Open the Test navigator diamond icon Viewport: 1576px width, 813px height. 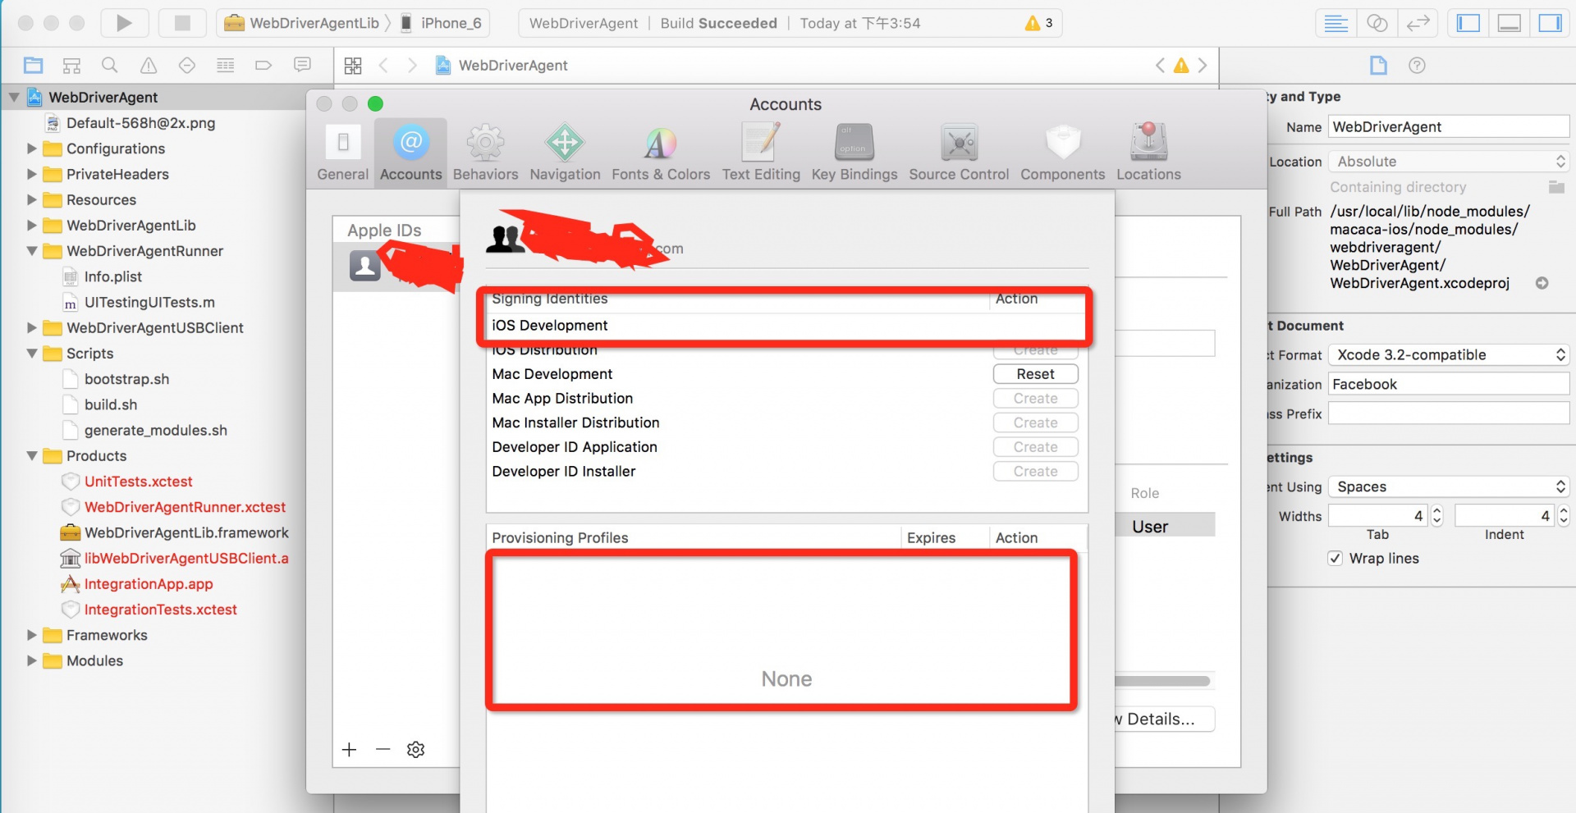(x=187, y=65)
